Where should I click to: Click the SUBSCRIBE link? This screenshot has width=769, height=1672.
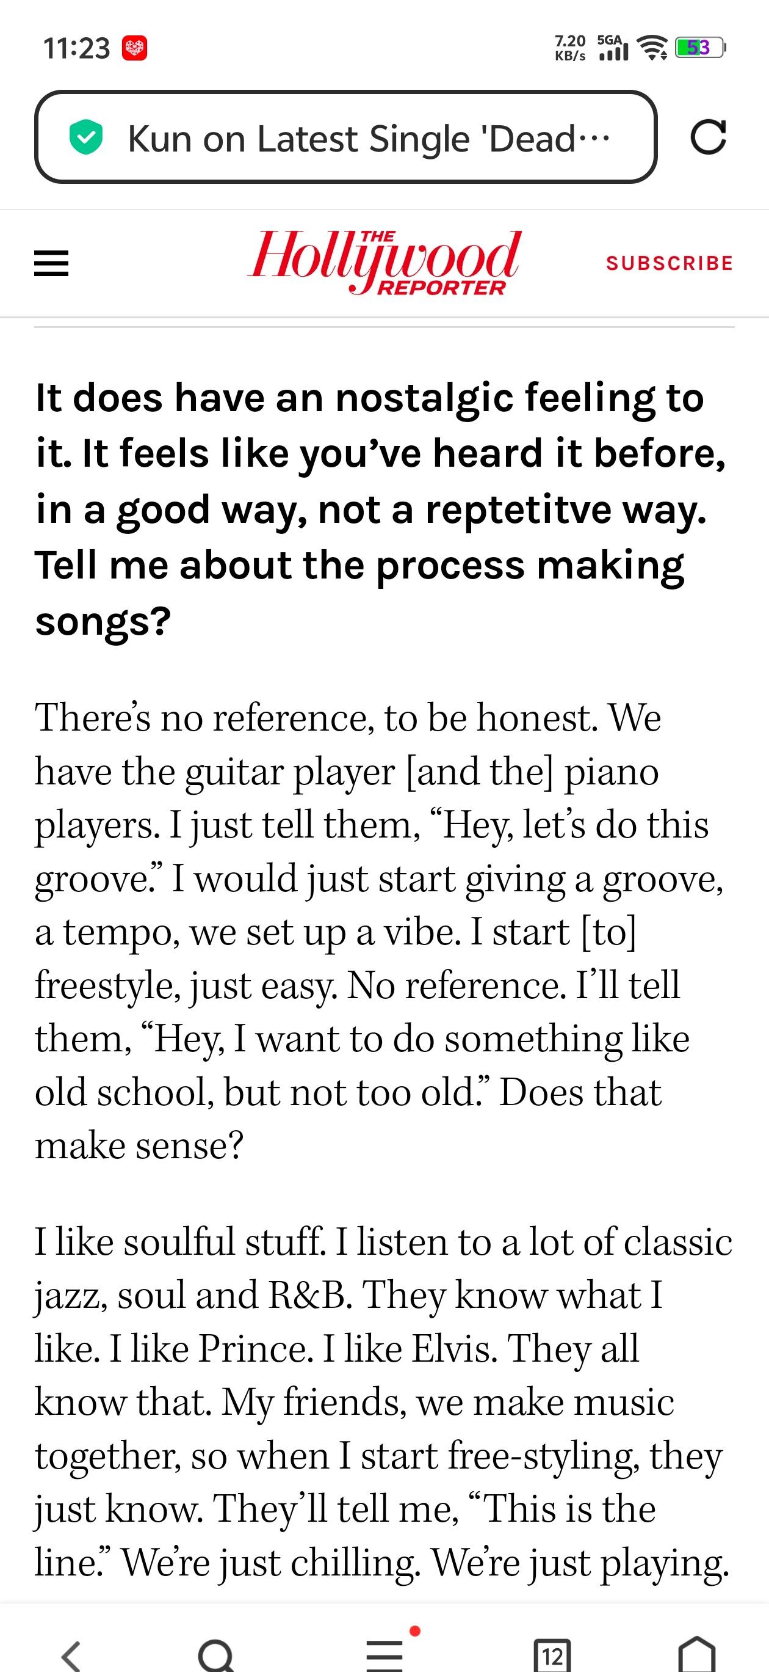670,263
